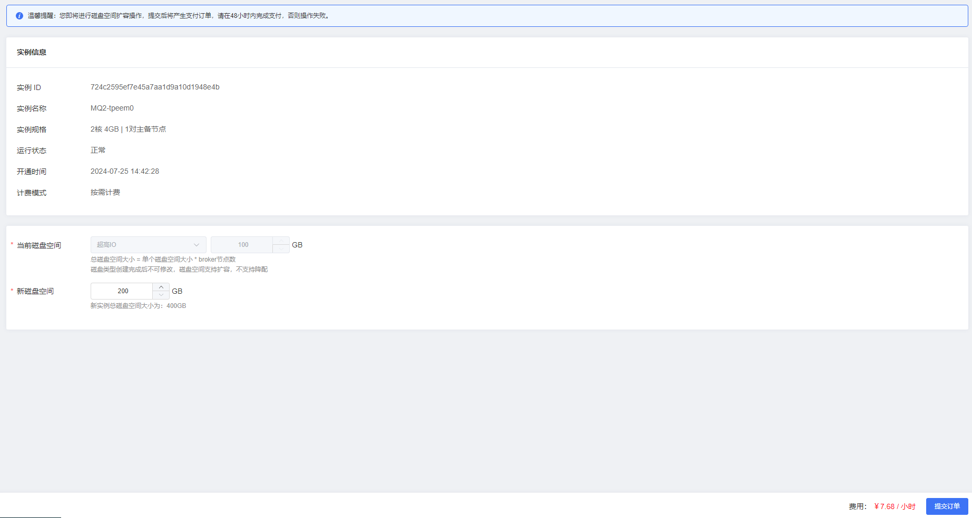Decrease new disk space with down arrow
This screenshot has height=518, width=972.
click(161, 295)
